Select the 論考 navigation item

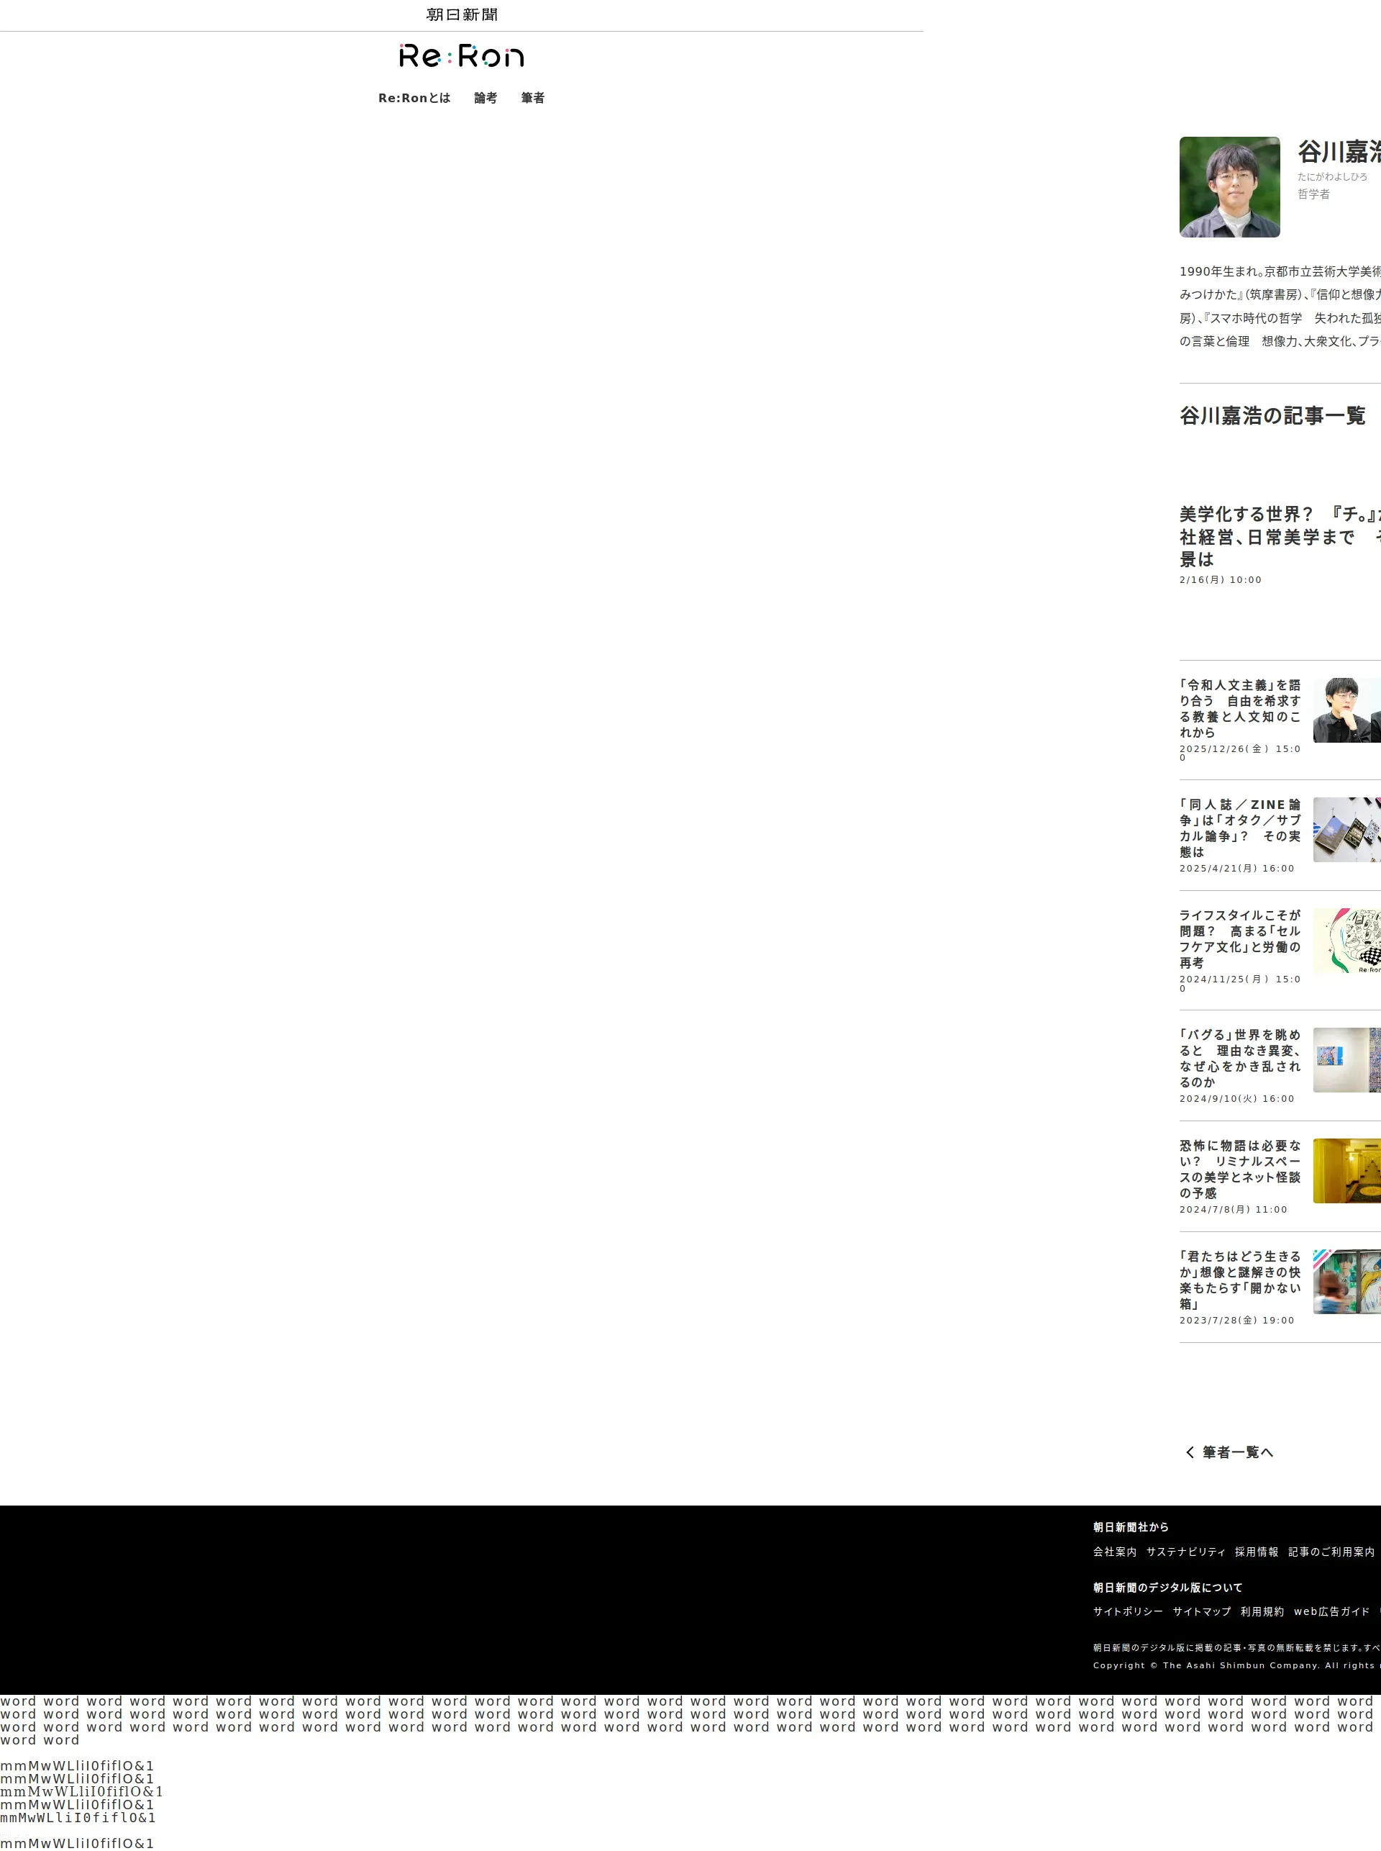pyautogui.click(x=485, y=98)
